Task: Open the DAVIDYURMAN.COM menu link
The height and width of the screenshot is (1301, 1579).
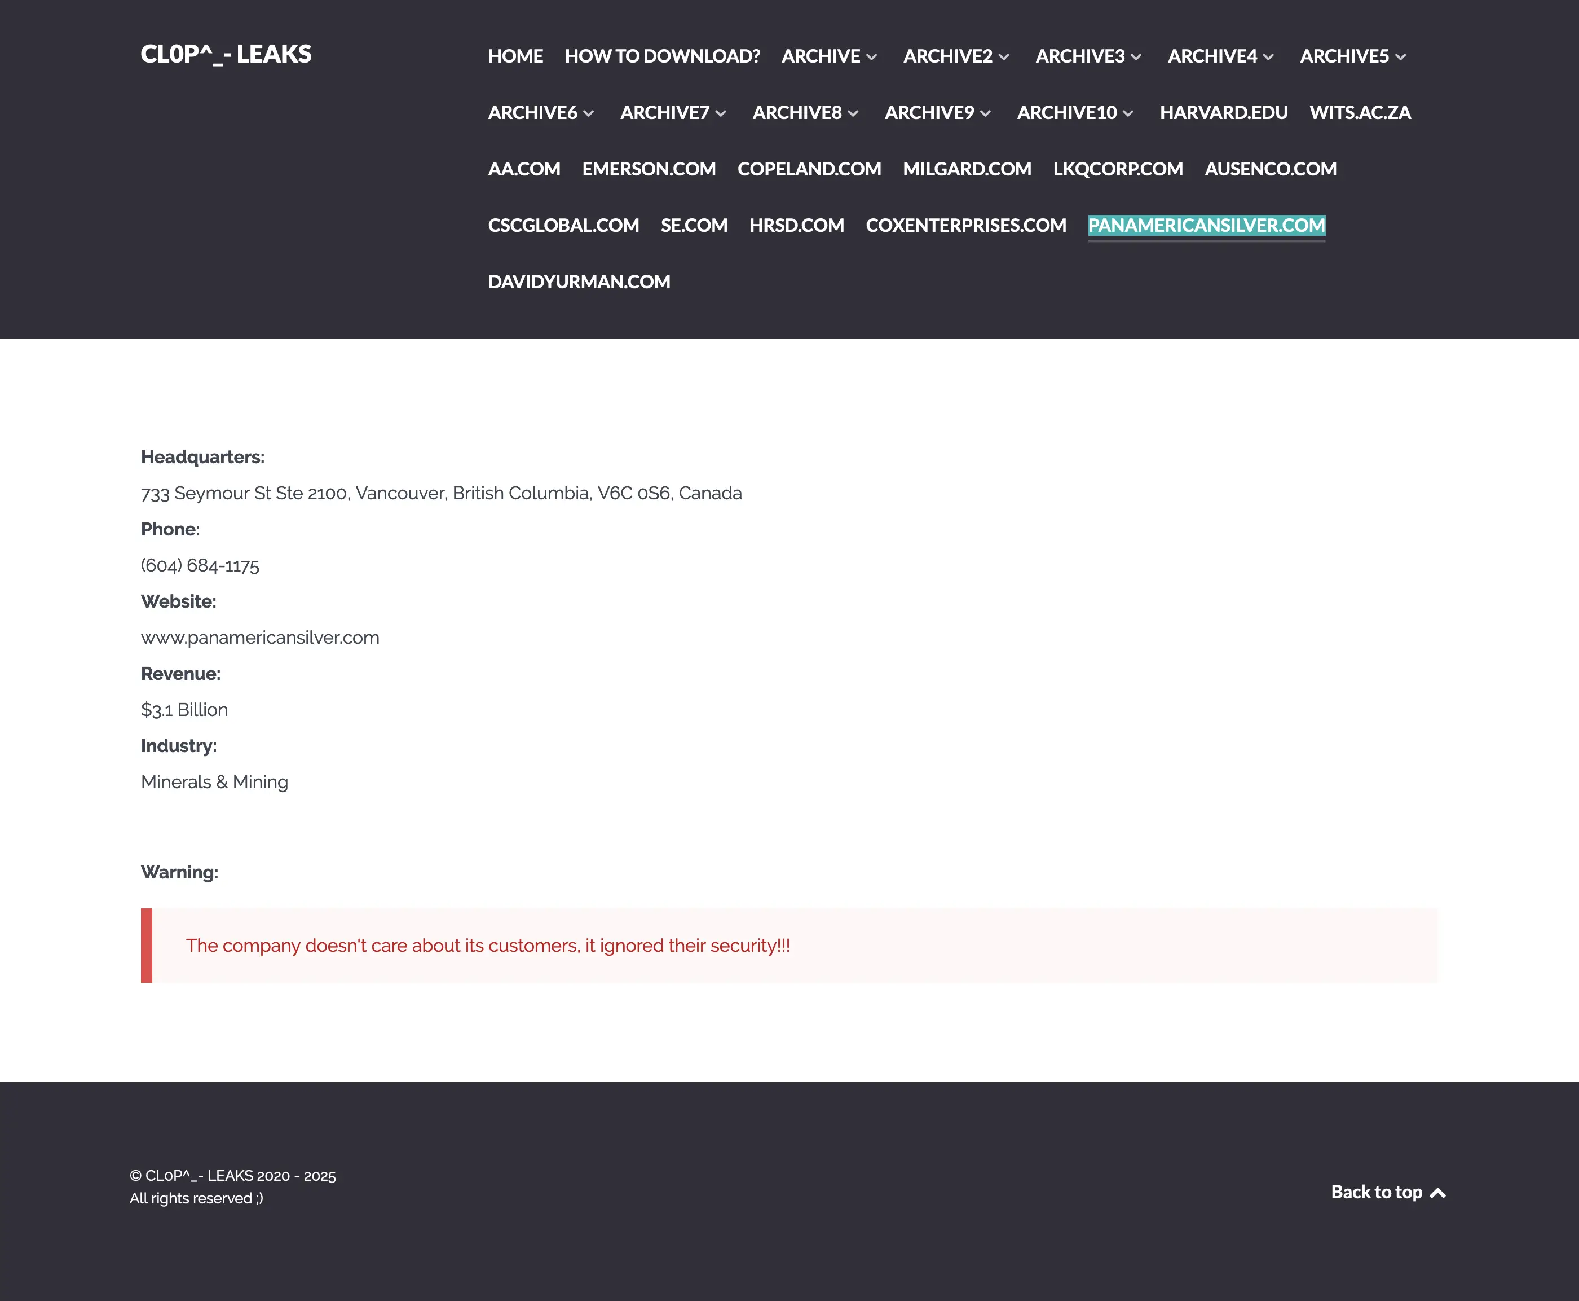Action: (579, 282)
